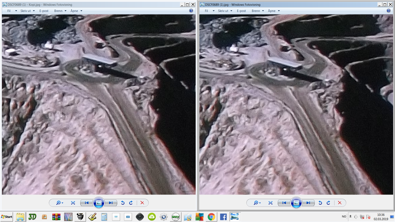This screenshot has width=395, height=222.
Task: Open zoom control in the Kopi.jpg window
Action: [60, 203]
